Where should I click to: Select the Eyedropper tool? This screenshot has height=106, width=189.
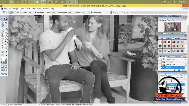[6, 52]
